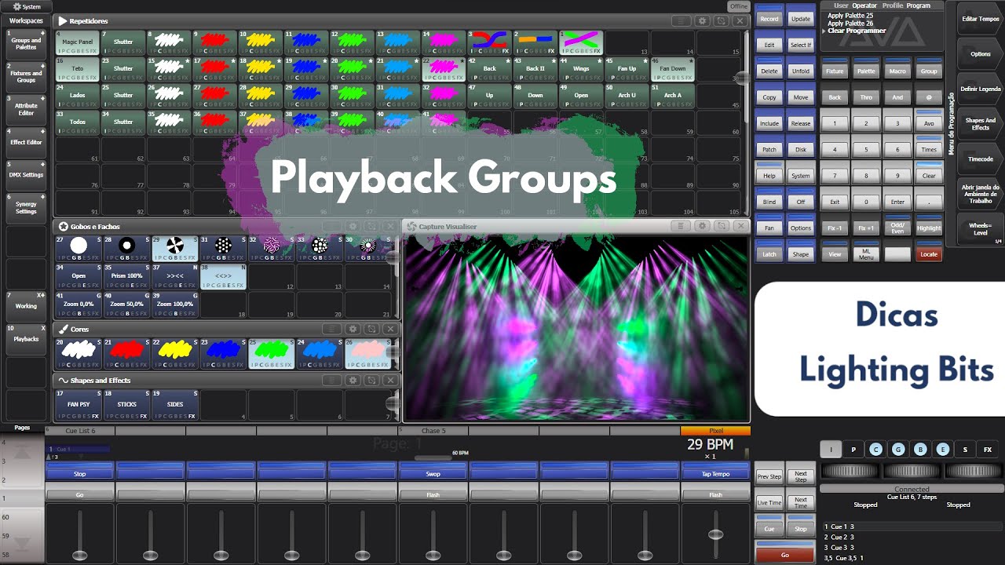The width and height of the screenshot is (1005, 565).
Task: Click Capture Visualiser window size icon
Action: coord(721,226)
